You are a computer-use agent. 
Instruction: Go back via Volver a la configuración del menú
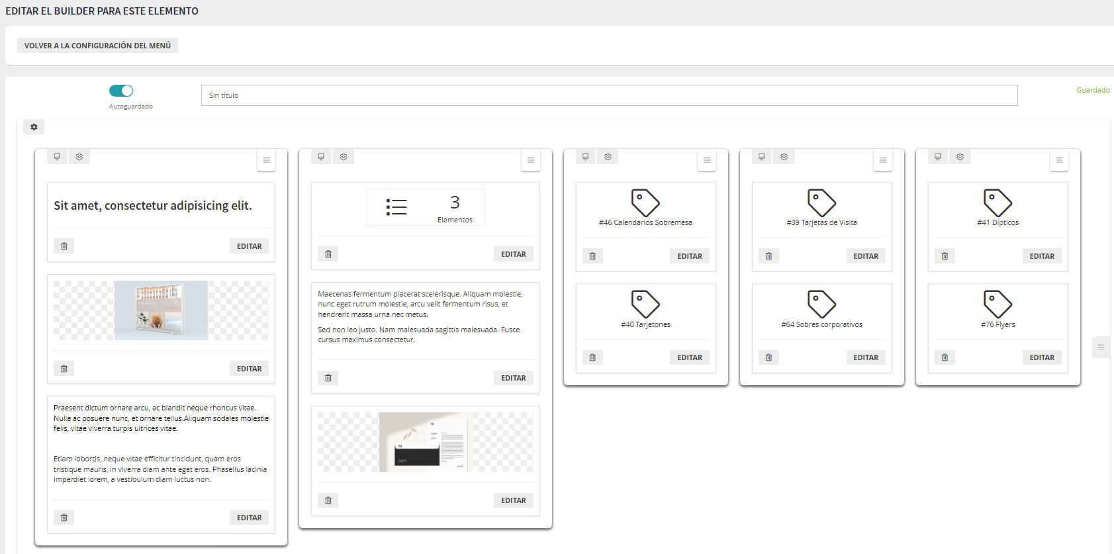click(x=97, y=46)
